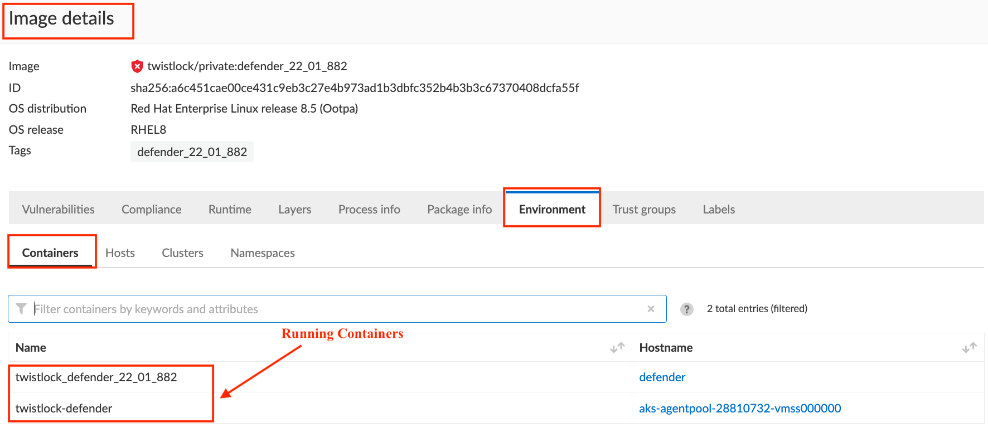Open the Process info tab
Viewport: 988px width, 442px height.
tap(369, 210)
